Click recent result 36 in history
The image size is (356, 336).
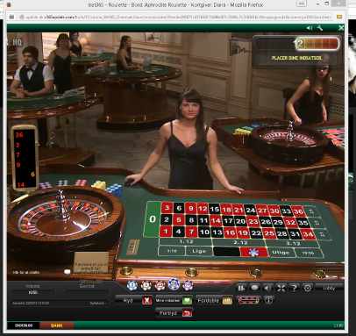[x=19, y=135]
